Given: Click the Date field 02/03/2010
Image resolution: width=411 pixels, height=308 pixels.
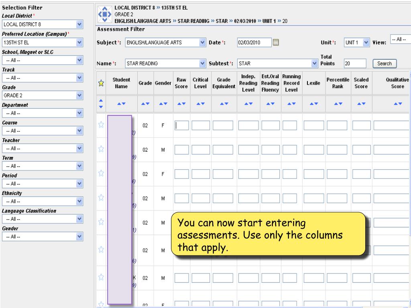Looking at the screenshot, I should (254, 43).
